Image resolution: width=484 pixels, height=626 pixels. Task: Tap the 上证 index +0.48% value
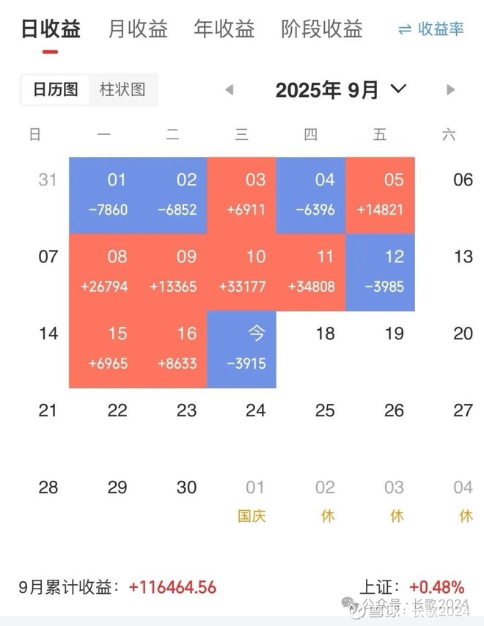click(436, 587)
